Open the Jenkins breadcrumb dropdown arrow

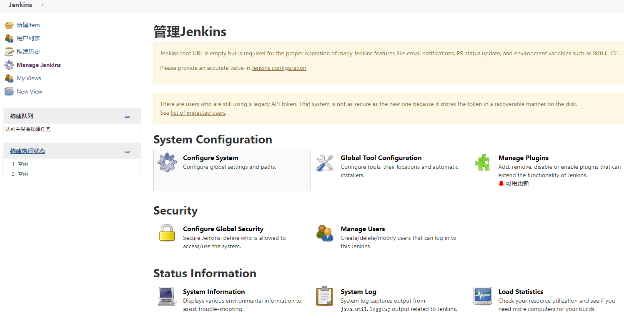[x=43, y=5]
